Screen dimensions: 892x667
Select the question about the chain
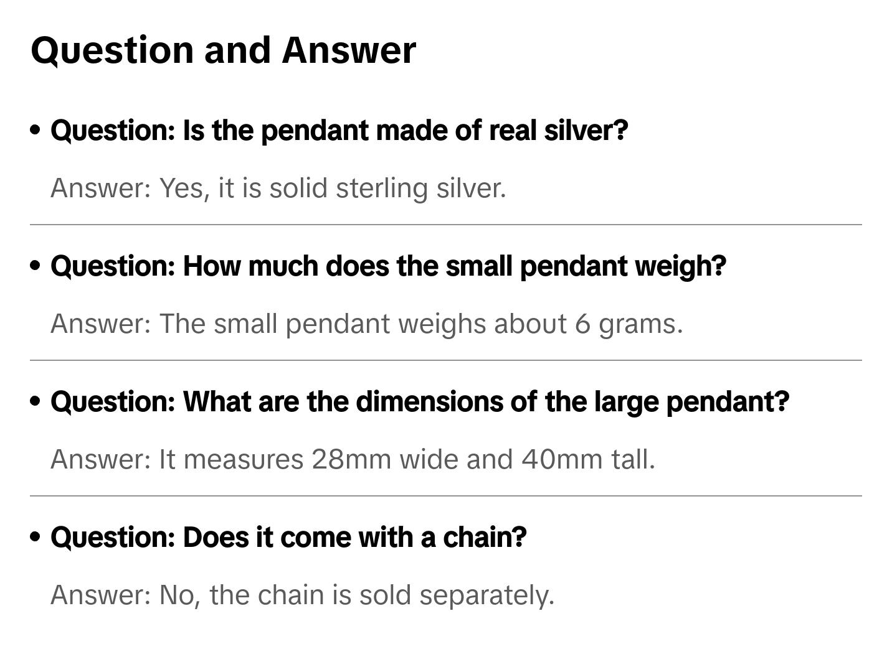click(288, 538)
